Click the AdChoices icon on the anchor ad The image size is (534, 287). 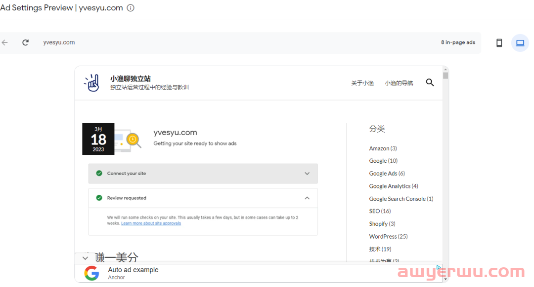(x=439, y=268)
